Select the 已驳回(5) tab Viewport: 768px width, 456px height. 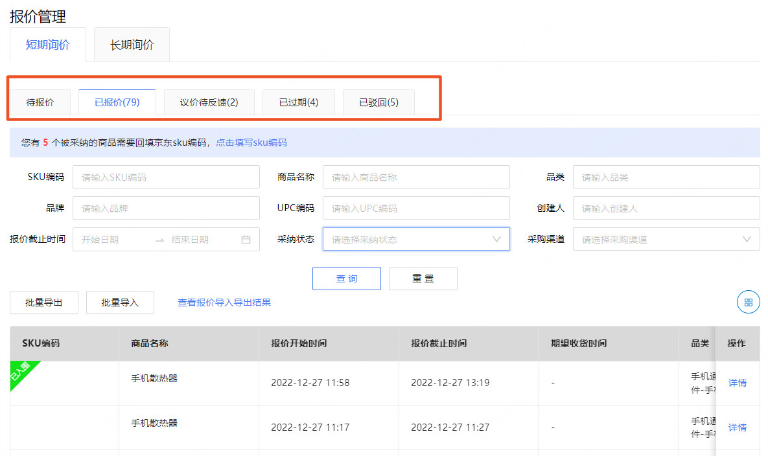point(378,102)
